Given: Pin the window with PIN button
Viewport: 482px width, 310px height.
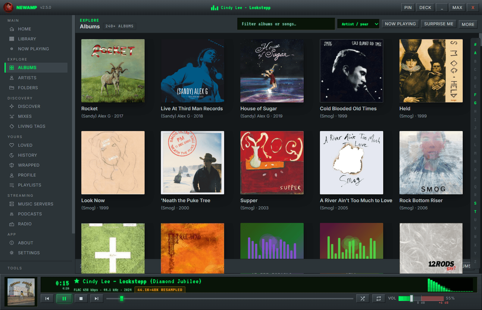Looking at the screenshot, I should 408,8.
